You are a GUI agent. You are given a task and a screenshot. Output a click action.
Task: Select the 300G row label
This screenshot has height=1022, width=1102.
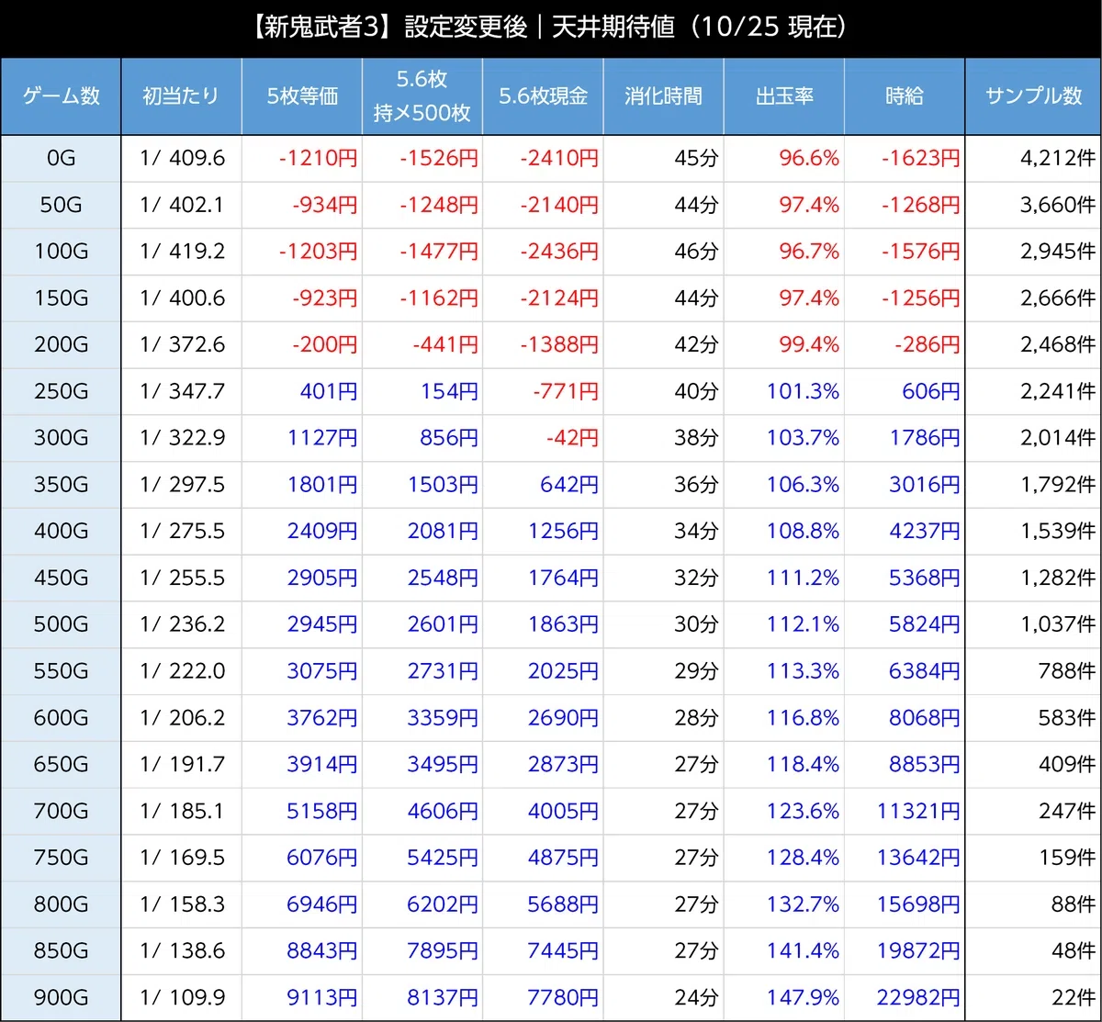[x=61, y=438]
